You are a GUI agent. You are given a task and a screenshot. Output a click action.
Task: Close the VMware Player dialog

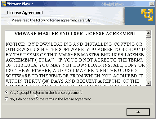(152, 4)
